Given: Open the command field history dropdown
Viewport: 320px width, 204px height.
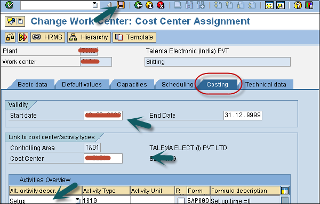Looking at the screenshot, I should 95,5.
